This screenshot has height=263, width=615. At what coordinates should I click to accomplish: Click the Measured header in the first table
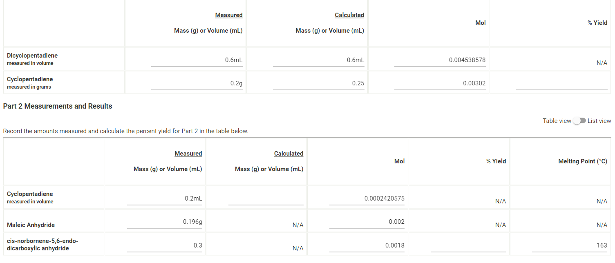(x=229, y=15)
